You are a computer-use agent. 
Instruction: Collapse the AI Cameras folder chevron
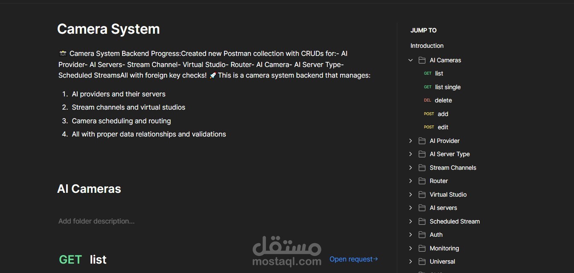[411, 60]
